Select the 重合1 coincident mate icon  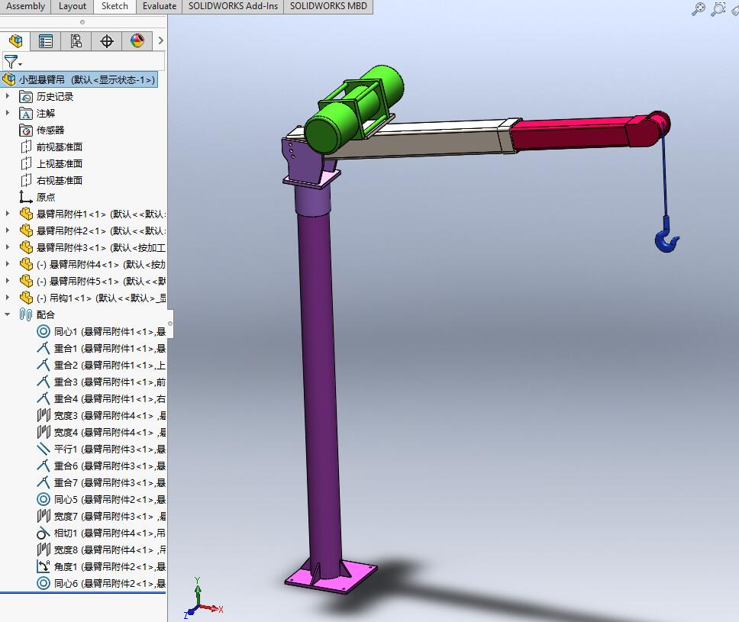tap(44, 348)
